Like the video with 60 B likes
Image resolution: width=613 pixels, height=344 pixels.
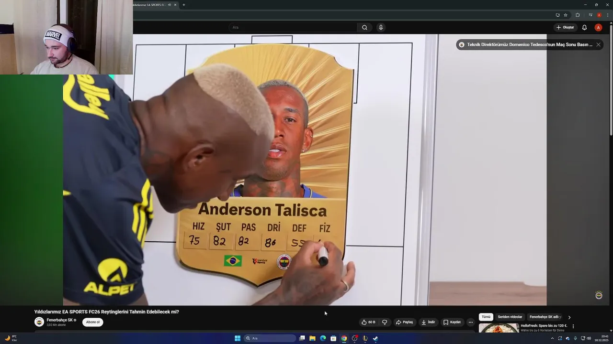point(368,322)
